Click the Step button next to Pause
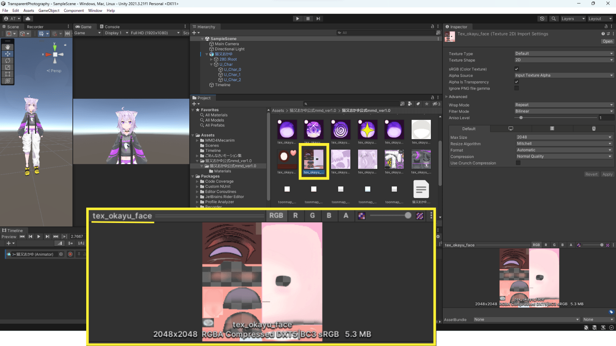Screen dimensions: 616x346 pos(318,18)
